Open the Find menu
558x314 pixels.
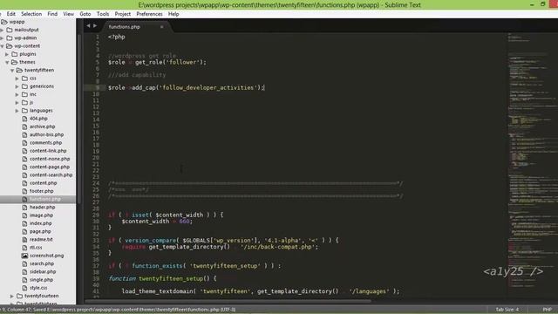(52, 14)
